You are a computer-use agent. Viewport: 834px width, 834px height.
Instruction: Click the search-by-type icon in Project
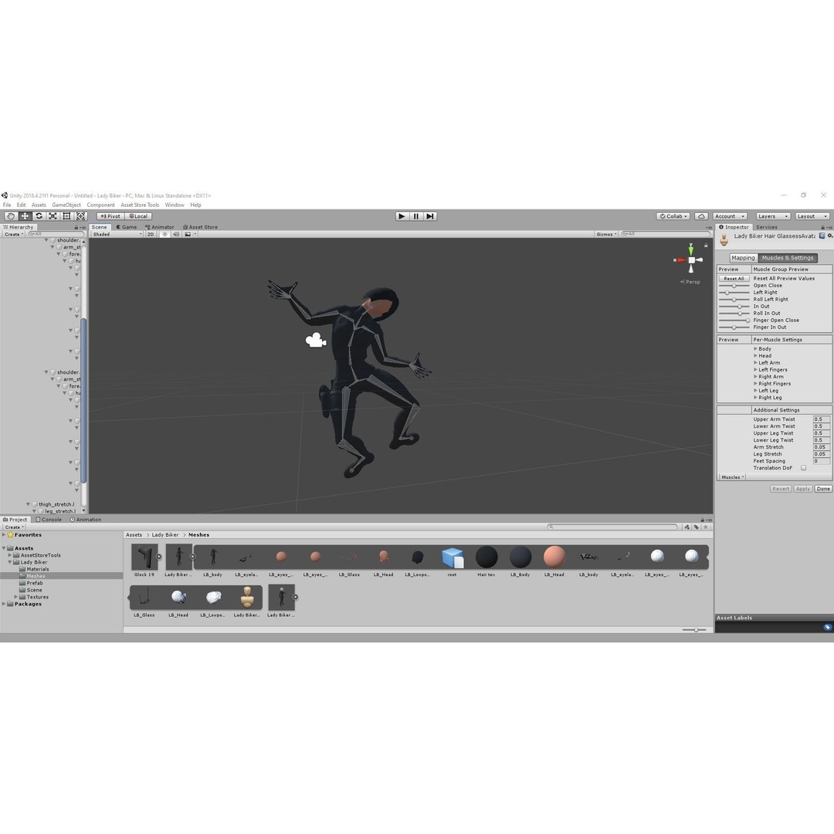click(687, 527)
